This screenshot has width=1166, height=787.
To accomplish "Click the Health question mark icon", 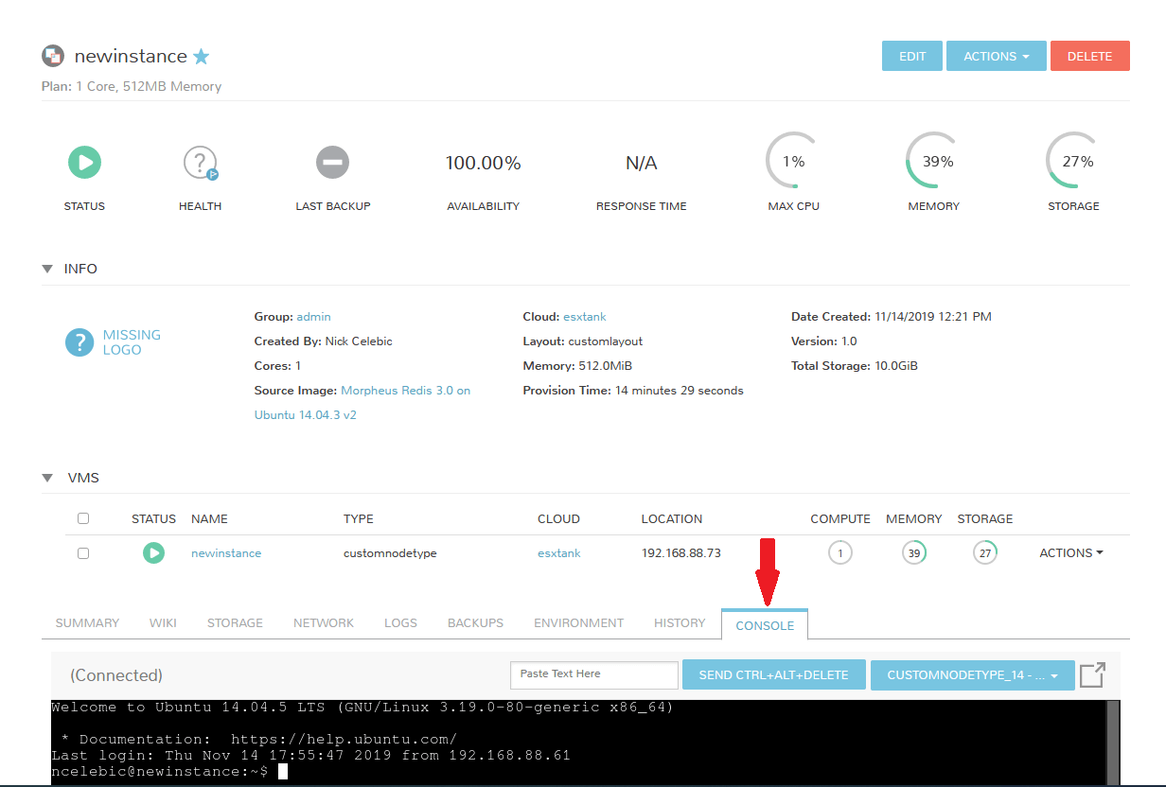I will [x=200, y=163].
